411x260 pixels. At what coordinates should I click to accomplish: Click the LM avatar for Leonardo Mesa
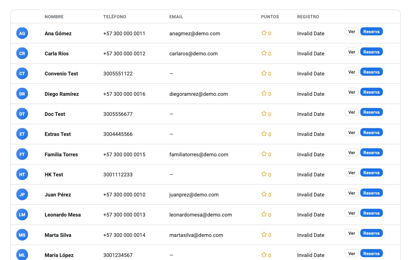click(22, 215)
